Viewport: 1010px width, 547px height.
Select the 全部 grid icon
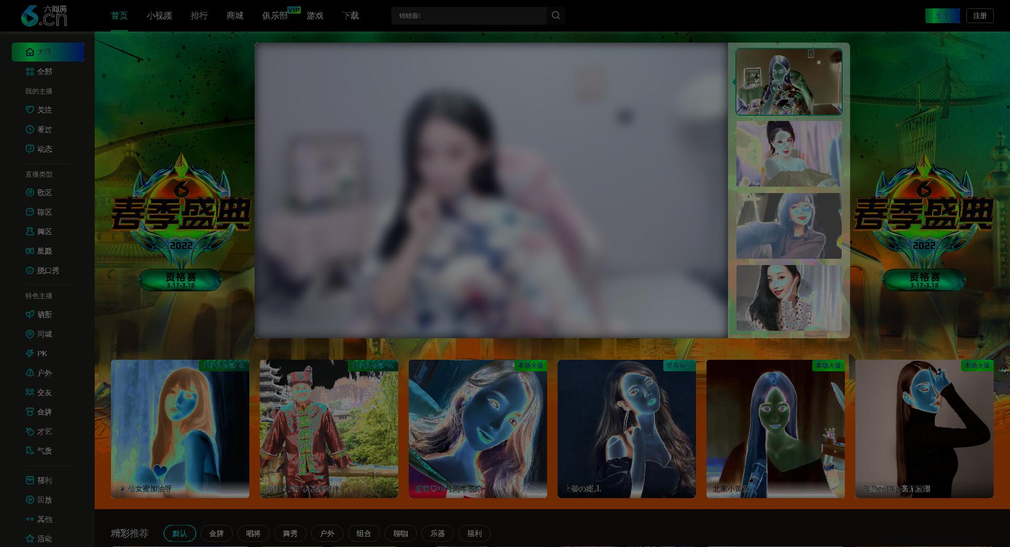[30, 72]
